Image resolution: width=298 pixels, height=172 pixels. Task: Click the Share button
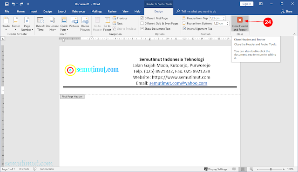[x=287, y=11]
